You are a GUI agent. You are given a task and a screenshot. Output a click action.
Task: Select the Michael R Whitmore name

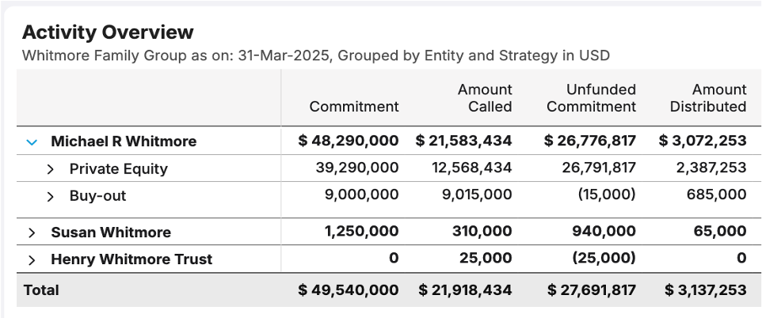pos(124,142)
